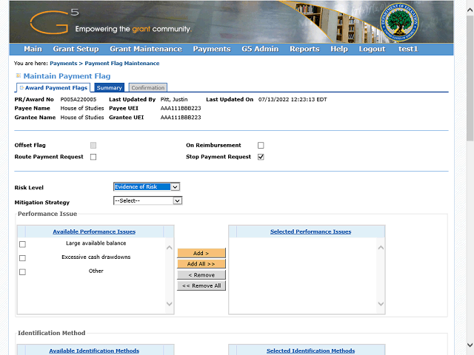The image size is (474, 355).
Task: Click the Maintain Payment Flag heading
Action: pos(67,75)
